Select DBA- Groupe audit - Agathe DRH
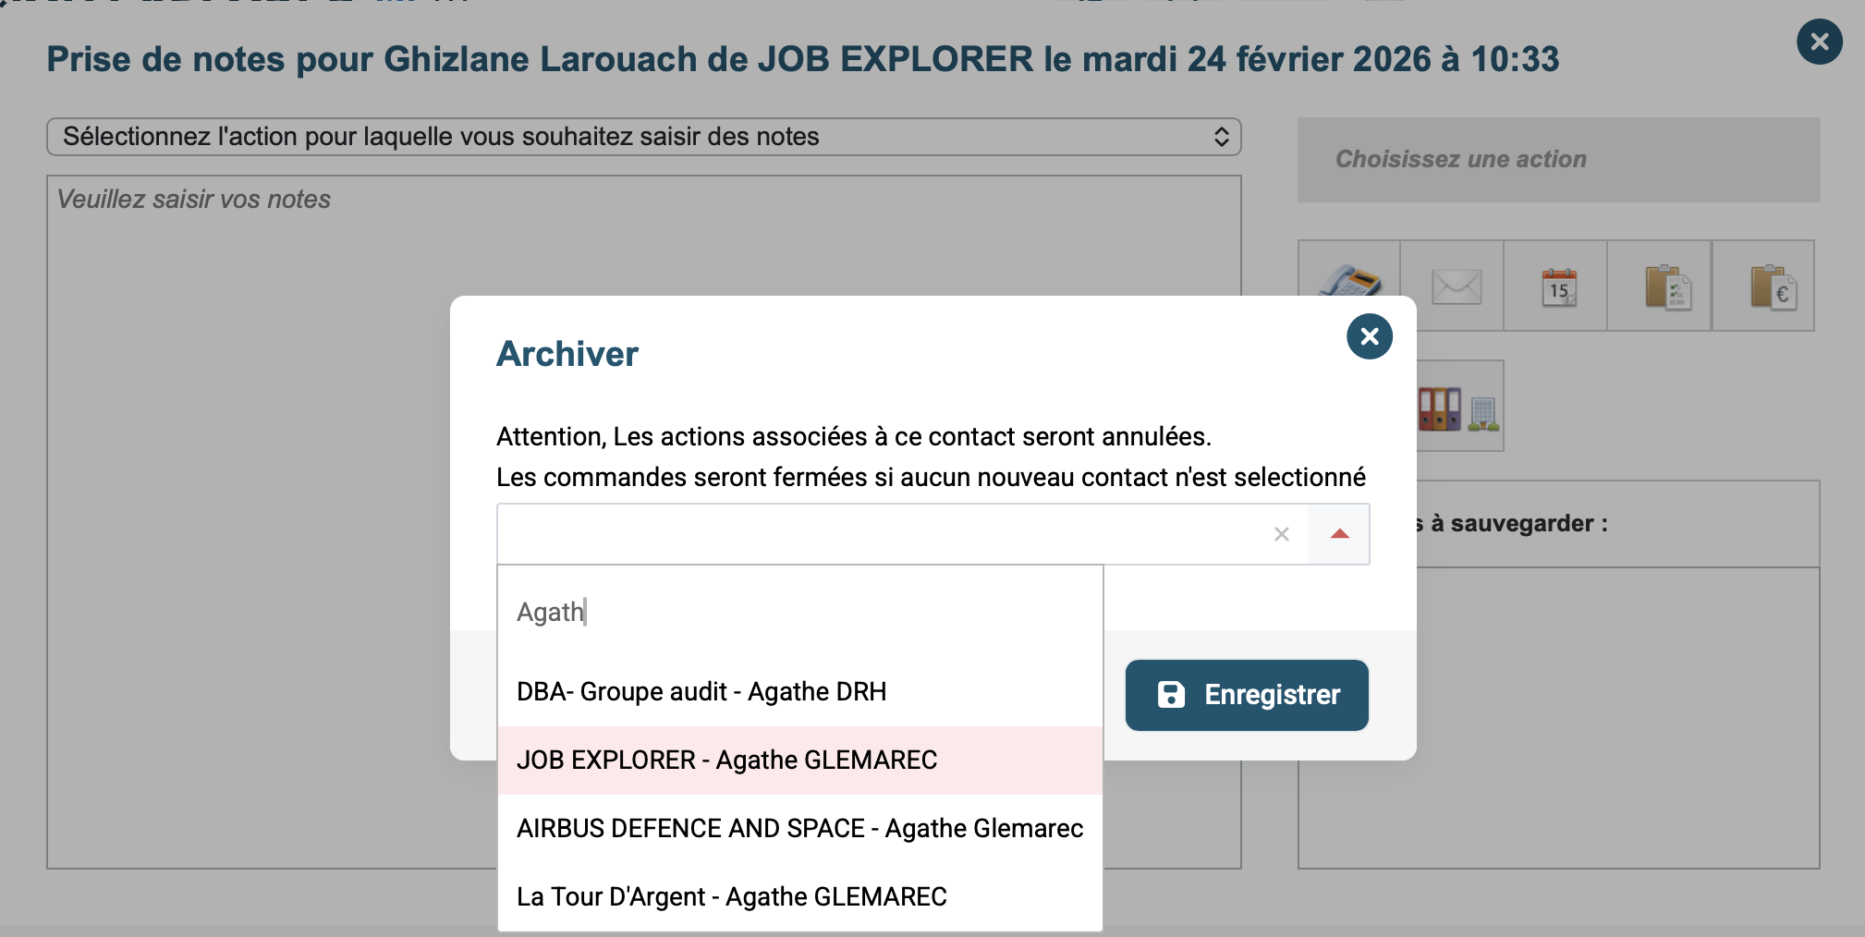Image resolution: width=1865 pixels, height=937 pixels. coord(800,692)
